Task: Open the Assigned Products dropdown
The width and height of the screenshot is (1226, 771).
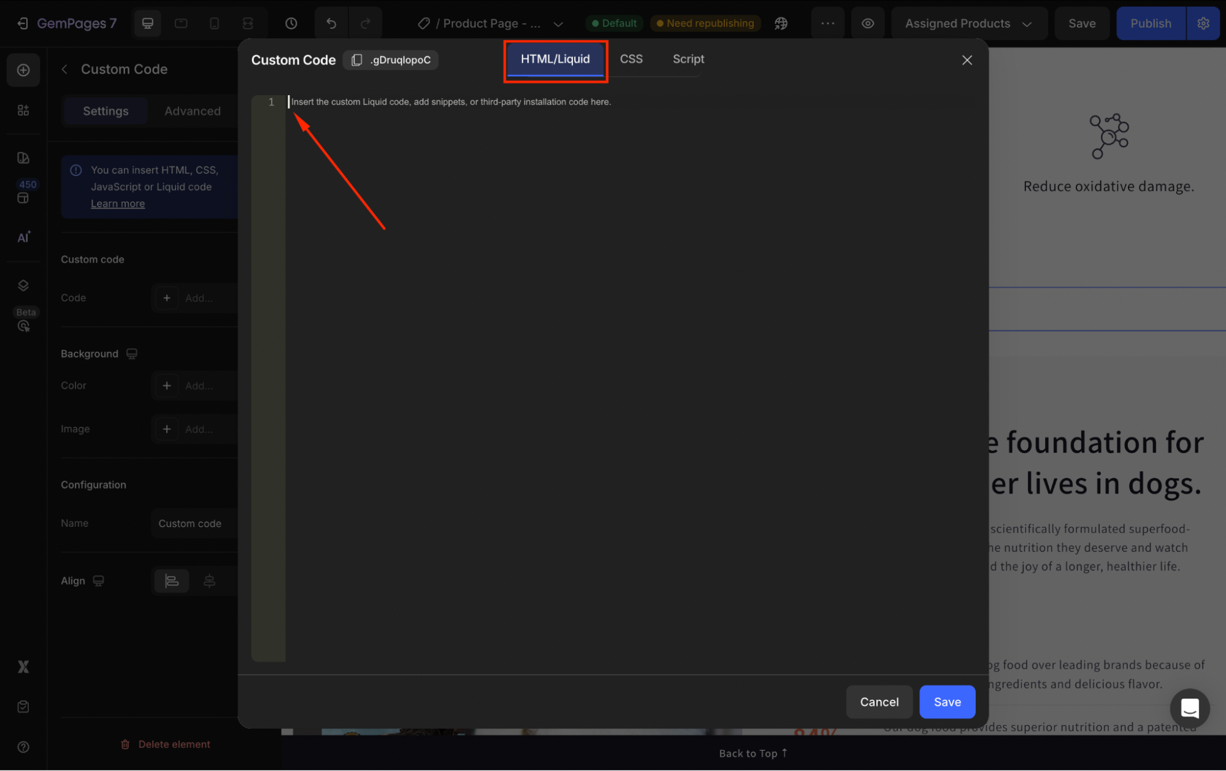Action: [x=968, y=23]
